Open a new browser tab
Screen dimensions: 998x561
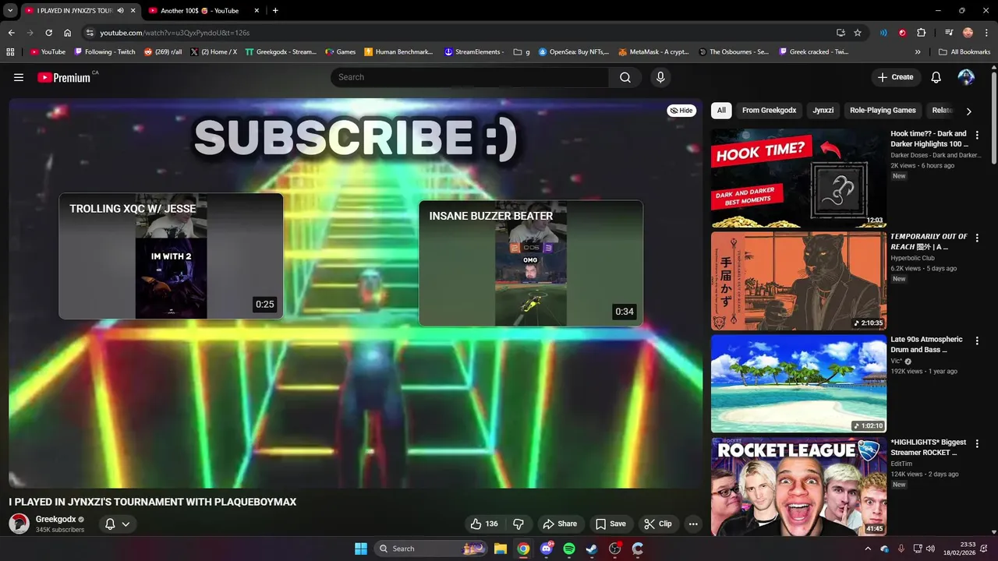click(x=275, y=11)
